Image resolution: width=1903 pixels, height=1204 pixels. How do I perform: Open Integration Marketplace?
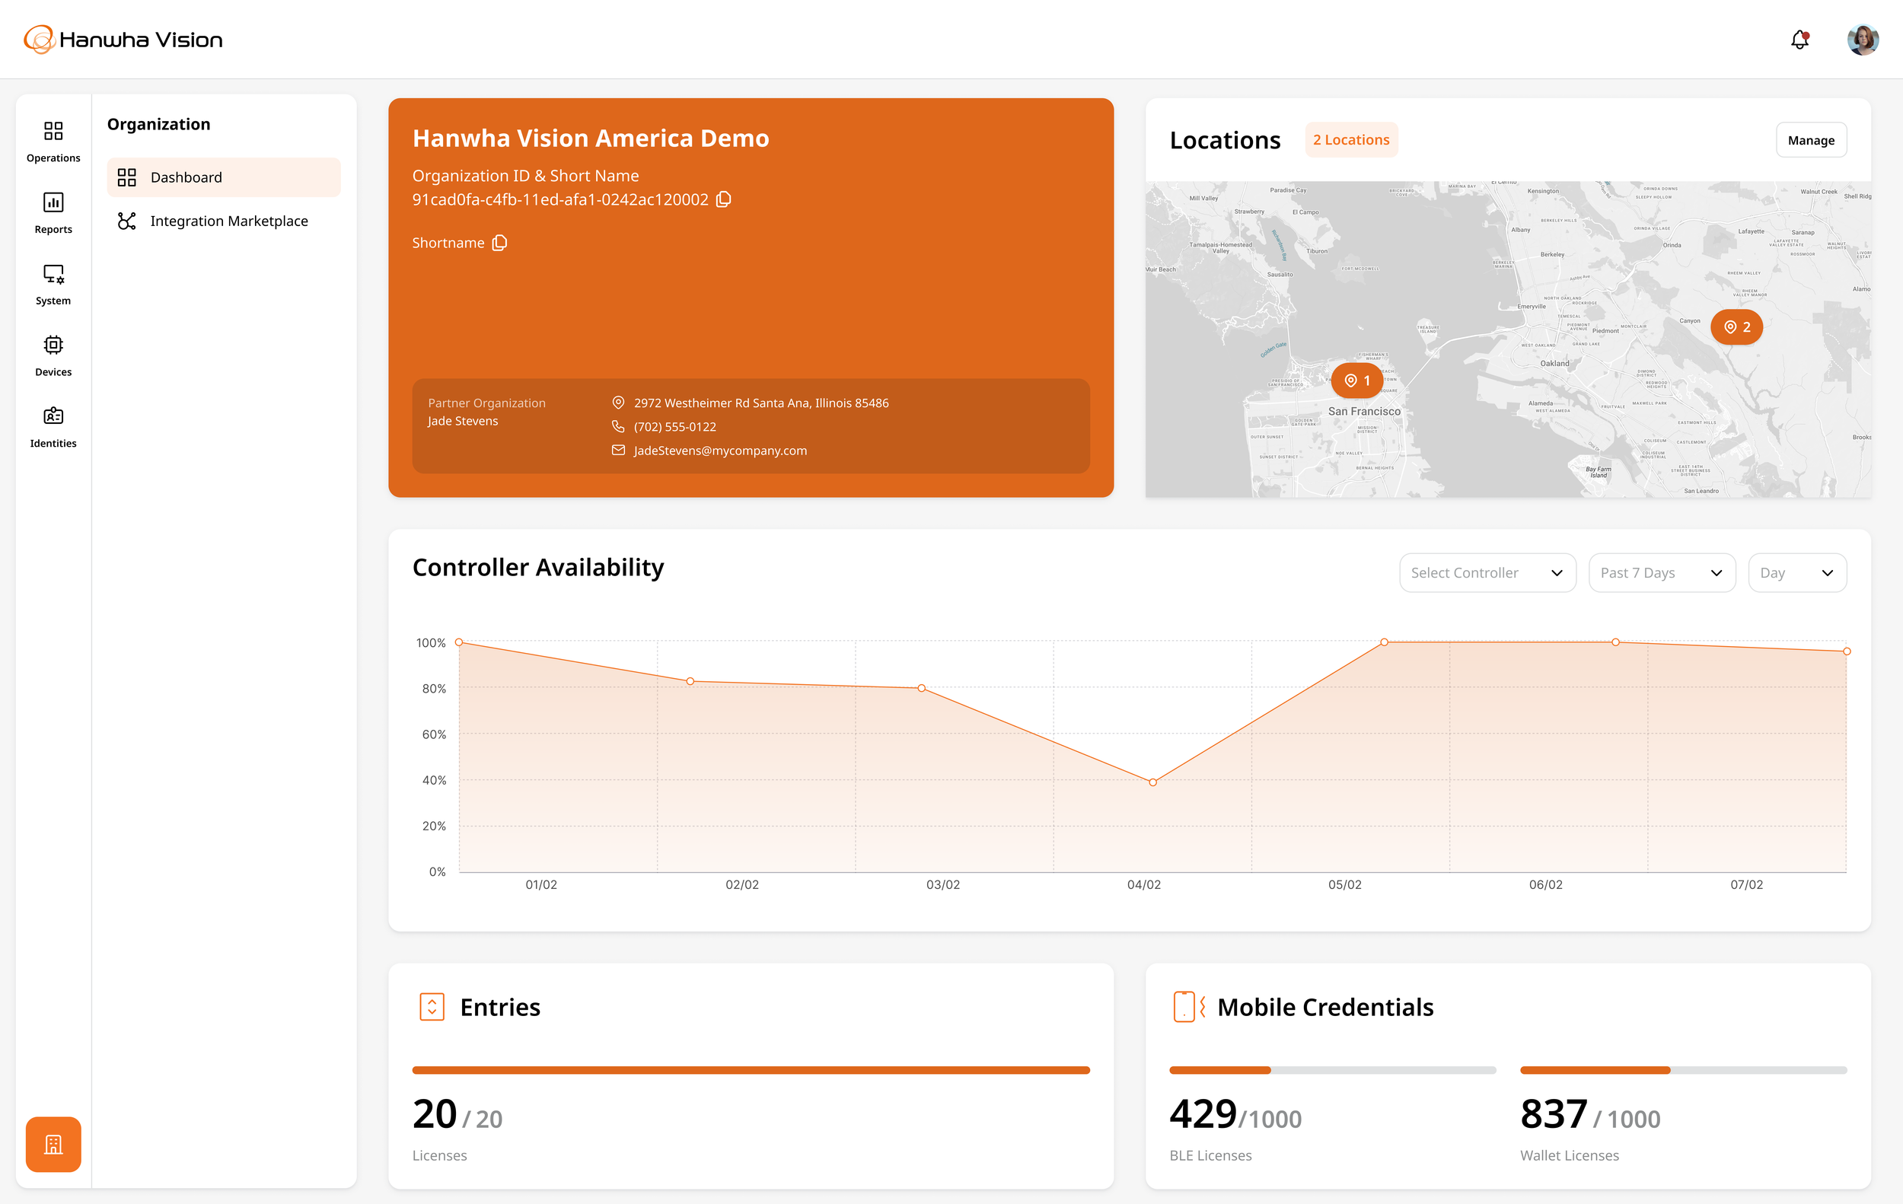click(224, 221)
